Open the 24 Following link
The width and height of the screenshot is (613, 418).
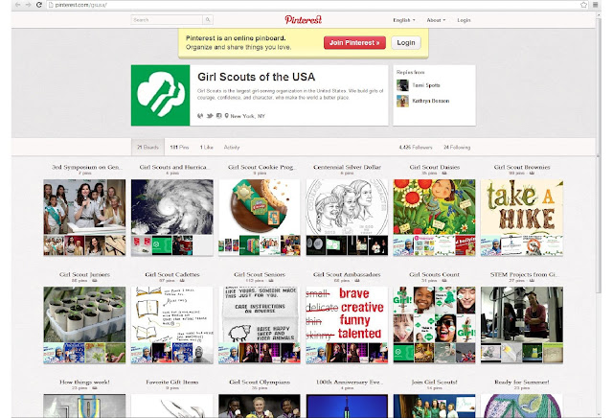457,147
